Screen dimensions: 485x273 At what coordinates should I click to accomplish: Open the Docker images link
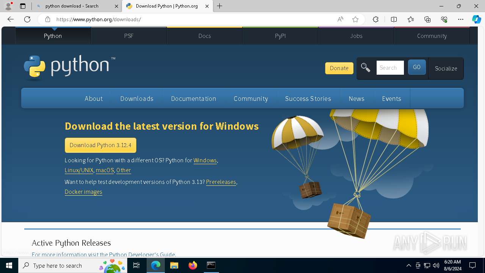pyautogui.click(x=83, y=192)
